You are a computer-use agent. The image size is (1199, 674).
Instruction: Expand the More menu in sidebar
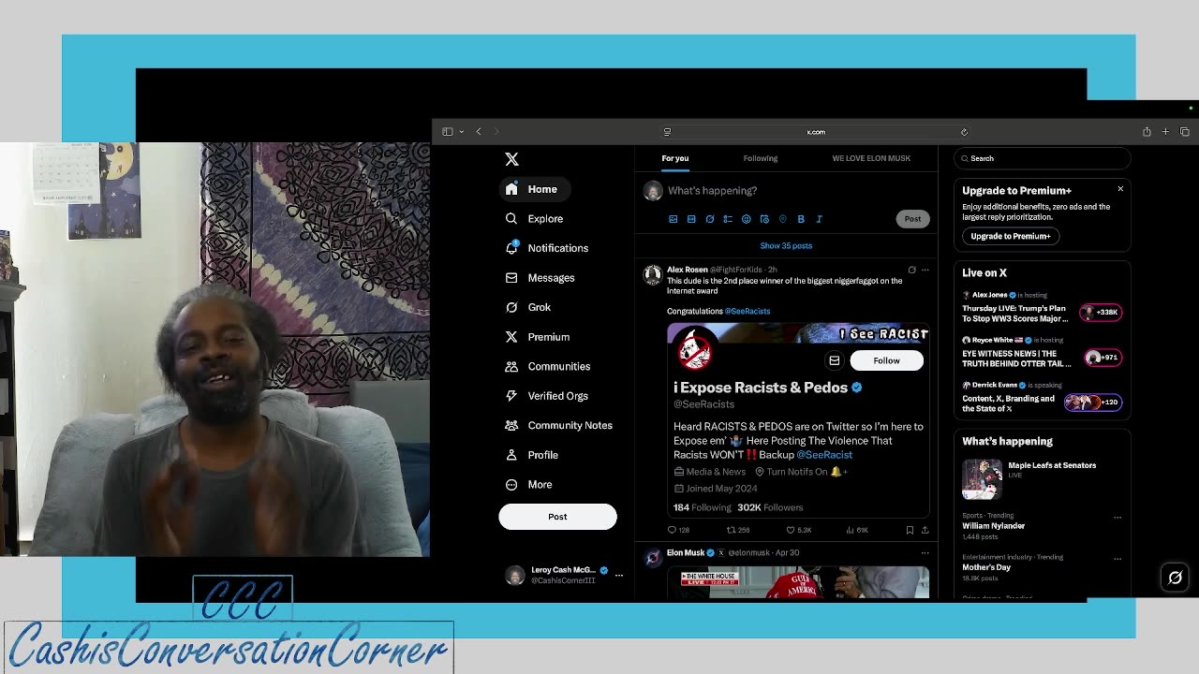click(x=529, y=484)
